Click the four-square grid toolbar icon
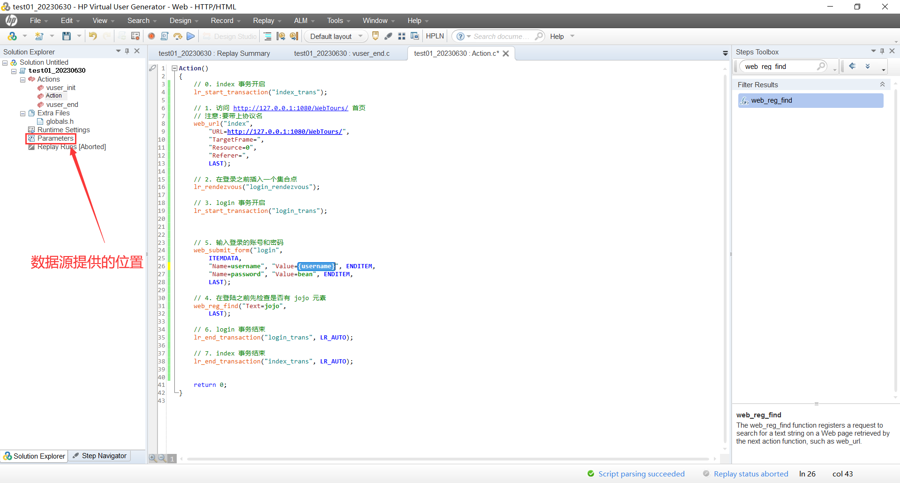 click(x=402, y=36)
